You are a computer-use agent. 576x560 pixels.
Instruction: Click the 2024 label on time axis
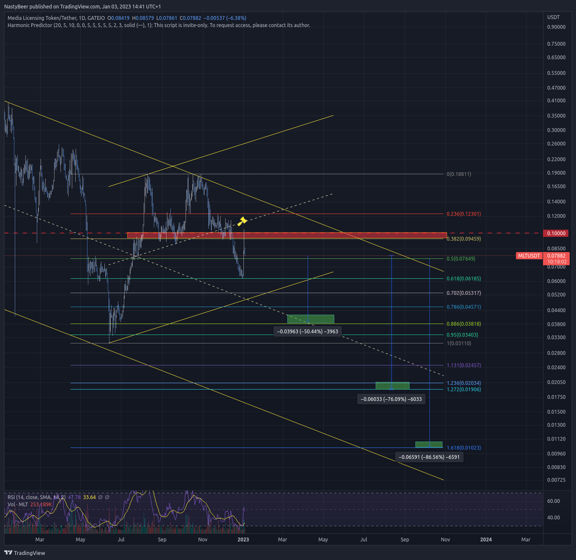486,540
